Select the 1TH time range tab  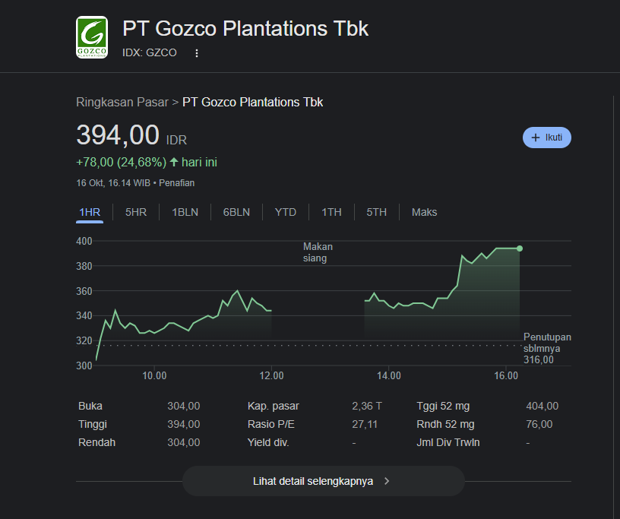pyautogui.click(x=331, y=212)
